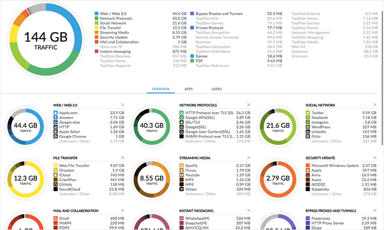
Task: Click the Apple.com icon in Web list
Action: pos(56,113)
